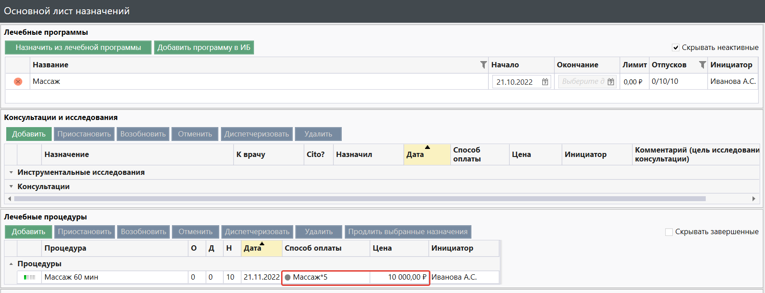Click Добавить программу в ИБ button

click(204, 48)
